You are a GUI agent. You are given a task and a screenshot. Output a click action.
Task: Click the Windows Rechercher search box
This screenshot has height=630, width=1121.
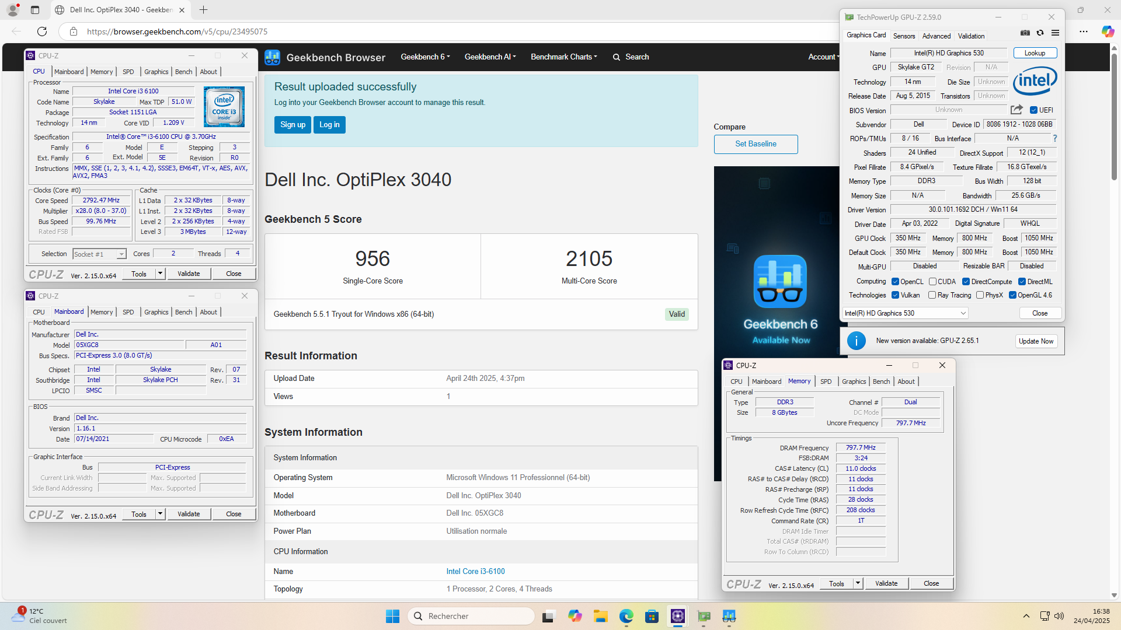[471, 616]
